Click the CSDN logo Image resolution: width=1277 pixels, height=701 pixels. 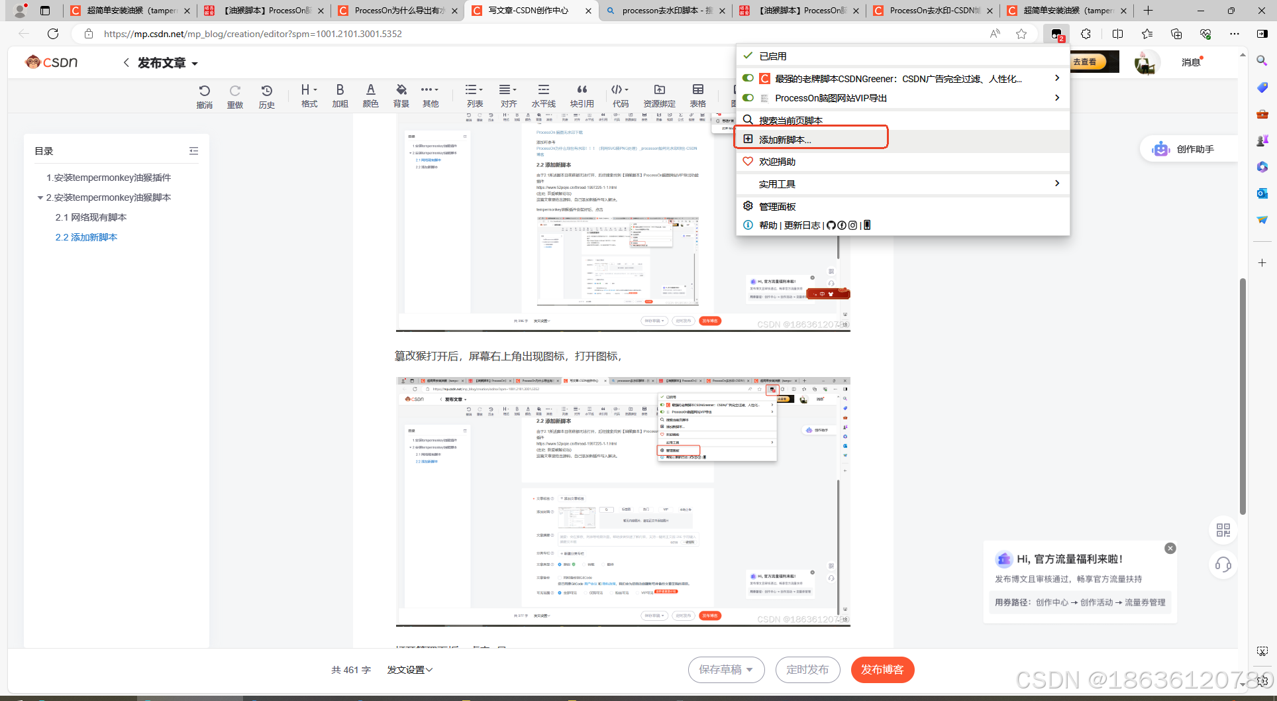click(52, 62)
